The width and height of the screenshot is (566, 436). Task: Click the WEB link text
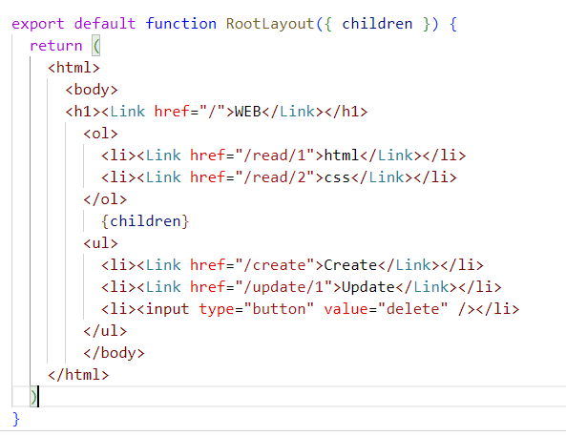(x=248, y=112)
